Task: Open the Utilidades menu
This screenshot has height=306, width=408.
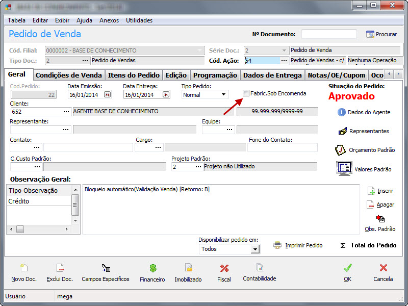Action: tap(139, 20)
